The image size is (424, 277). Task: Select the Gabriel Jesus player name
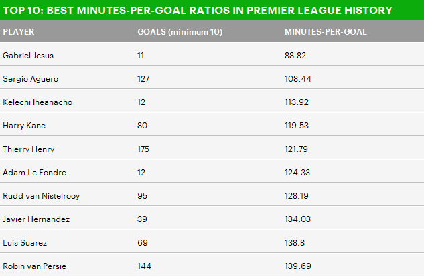[x=27, y=56]
